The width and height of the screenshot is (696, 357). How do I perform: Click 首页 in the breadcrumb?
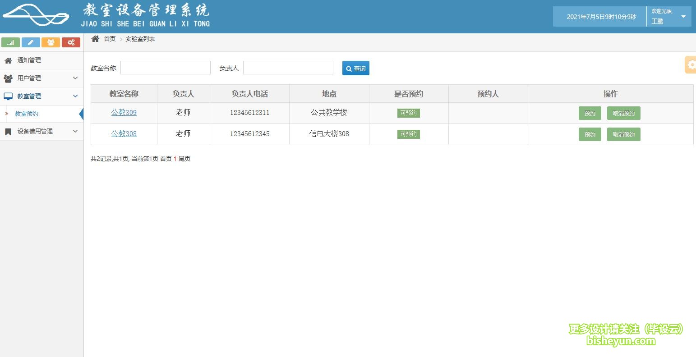point(110,38)
